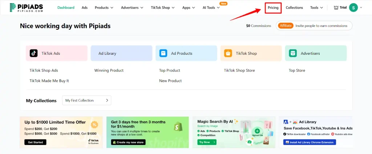Image resolution: width=372 pixels, height=154 pixels.
Task: Open the TikTok Shop card
Action: [x=251, y=53]
